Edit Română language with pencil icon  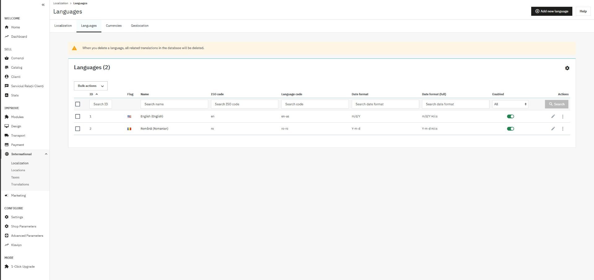(553, 129)
